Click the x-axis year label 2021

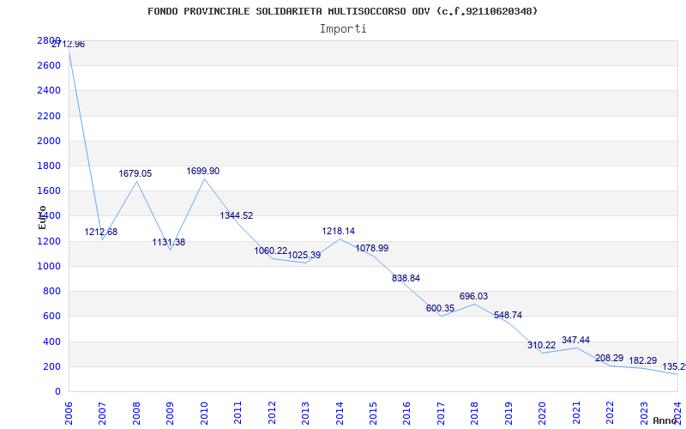tap(576, 414)
